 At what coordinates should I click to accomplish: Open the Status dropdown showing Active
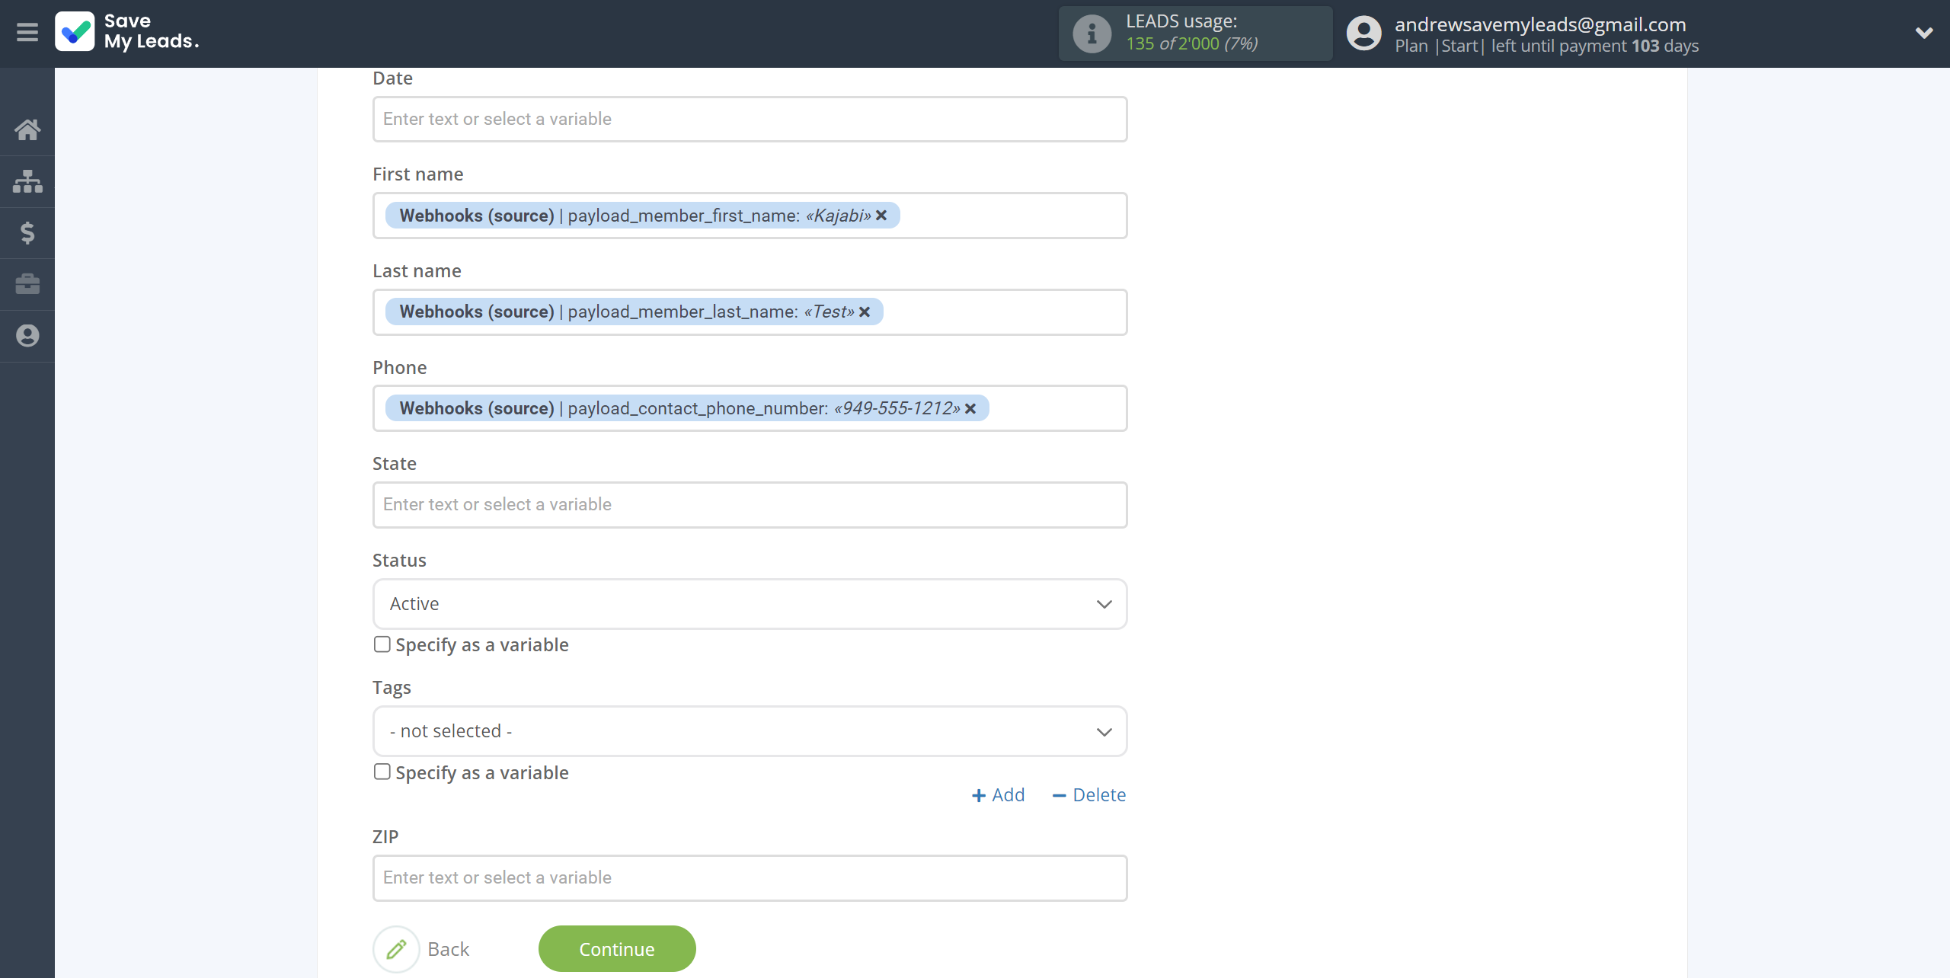tap(750, 604)
